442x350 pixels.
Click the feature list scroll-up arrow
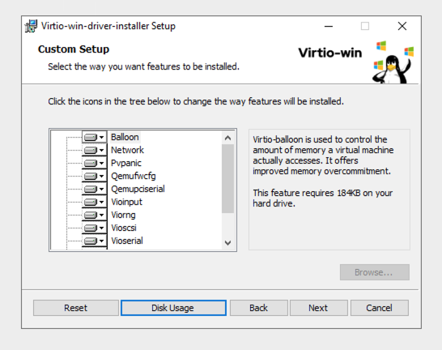pyautogui.click(x=227, y=138)
